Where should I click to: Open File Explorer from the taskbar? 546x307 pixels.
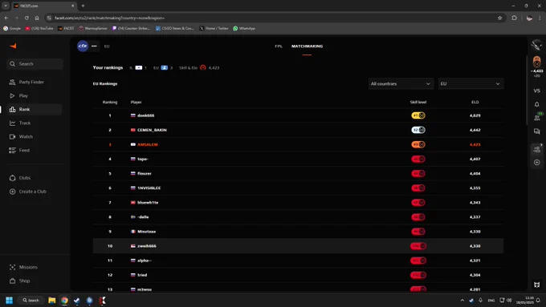point(52,301)
